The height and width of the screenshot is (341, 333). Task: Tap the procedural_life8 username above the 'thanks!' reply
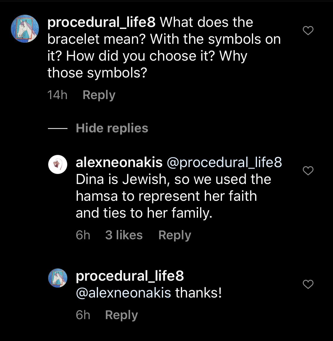130,276
